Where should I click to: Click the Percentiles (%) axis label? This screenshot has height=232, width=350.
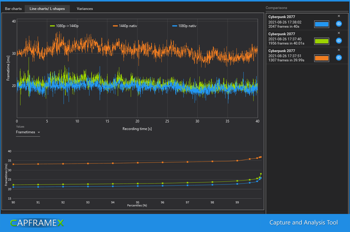pos(137,206)
